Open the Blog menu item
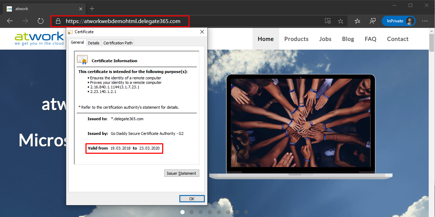Screen dimensions: 435x217 pyautogui.click(x=348, y=39)
